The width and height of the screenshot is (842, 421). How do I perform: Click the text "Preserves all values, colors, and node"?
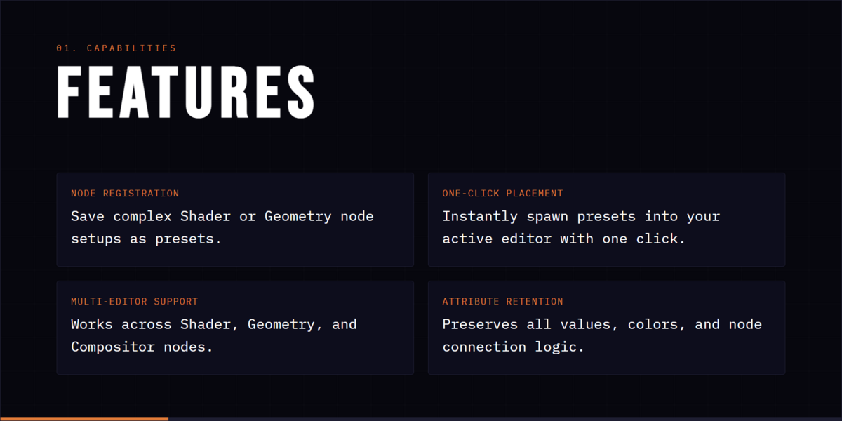pos(602,325)
